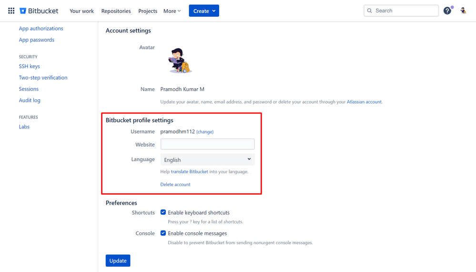The width and height of the screenshot is (476, 272).
Task: Open the app switcher grid icon
Action: (11, 10)
